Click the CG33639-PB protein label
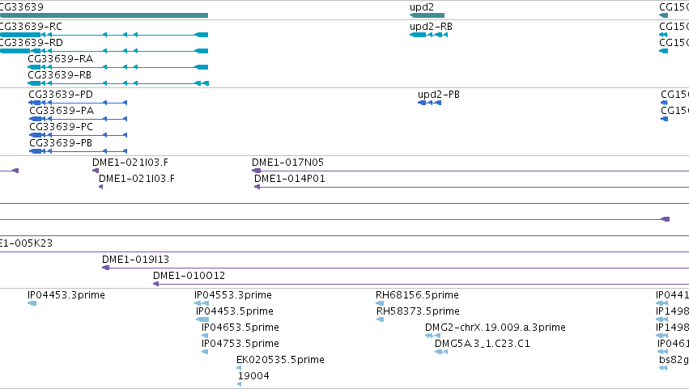Screen dimensions: 689x389 tap(61, 142)
